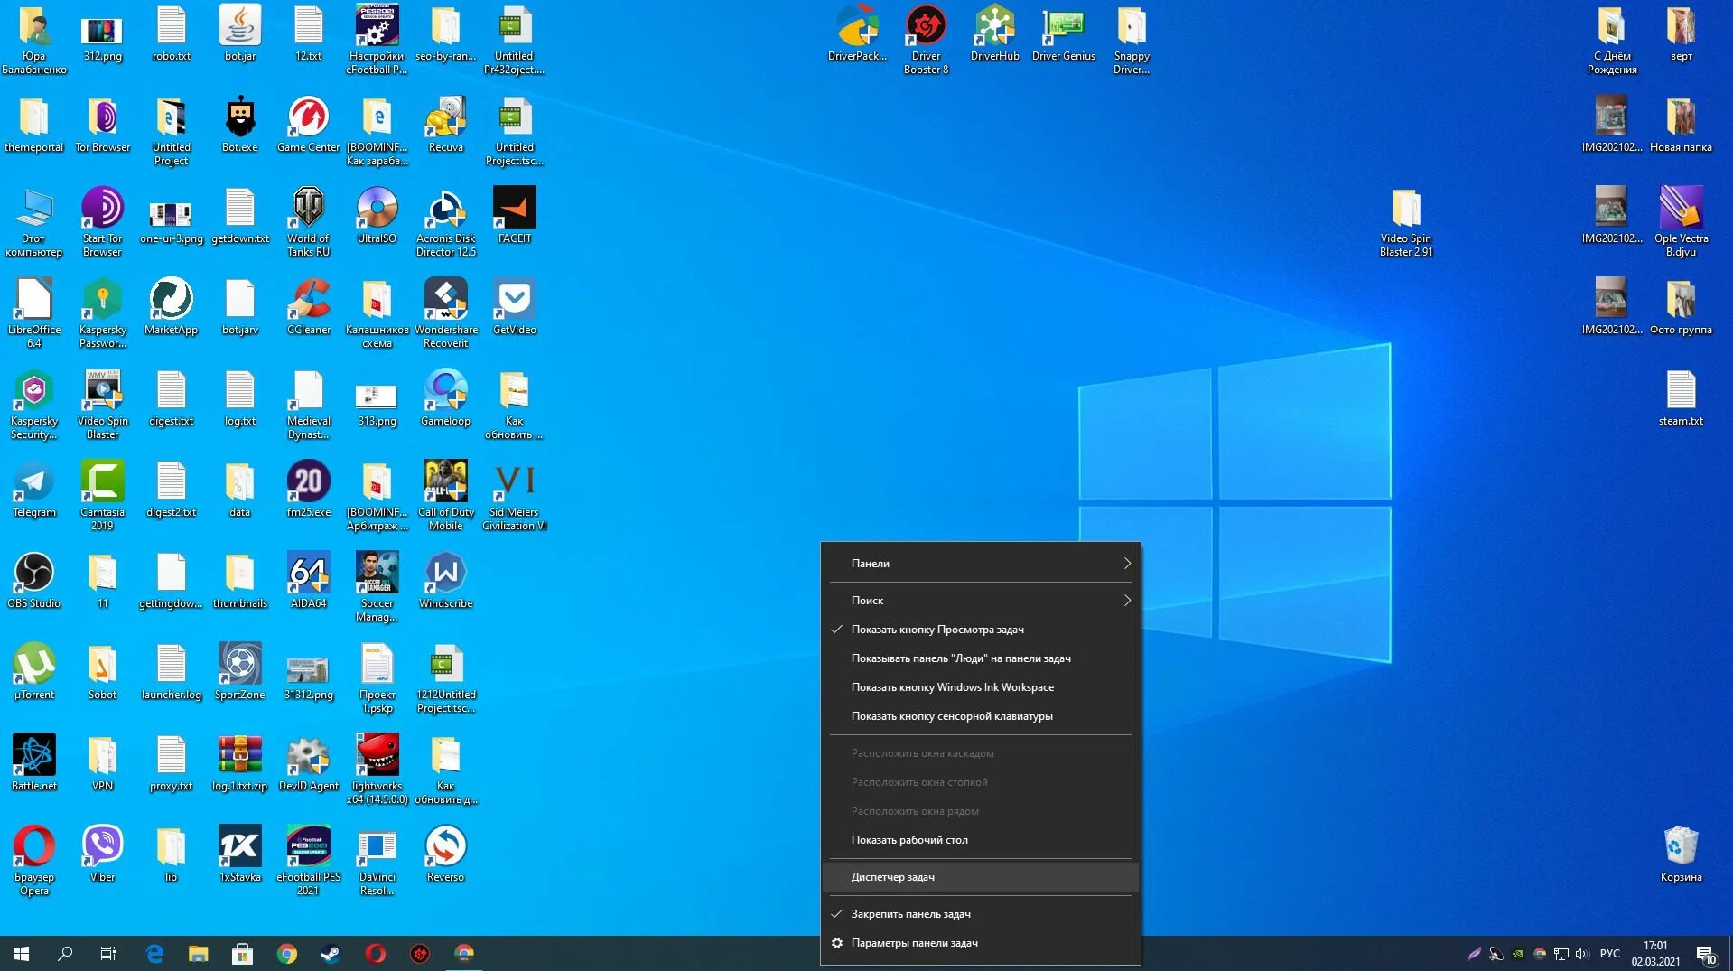Open the Camtasia 2019 icon
The image size is (1733, 971).
[102, 495]
